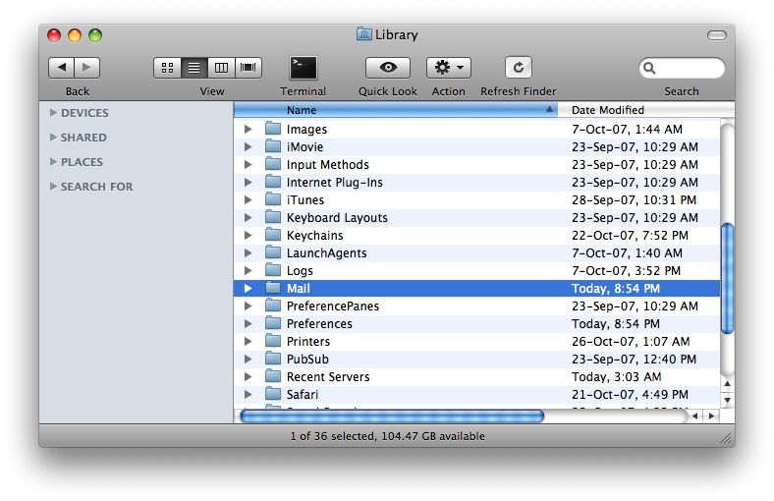Sort the list by Name column
Image resolution: width=774 pixels, height=501 pixels.
(x=393, y=110)
